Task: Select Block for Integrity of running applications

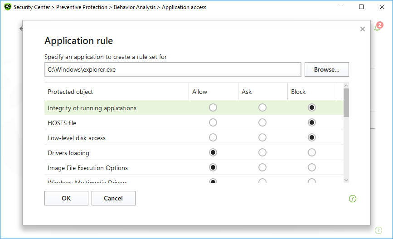Action: (x=311, y=107)
